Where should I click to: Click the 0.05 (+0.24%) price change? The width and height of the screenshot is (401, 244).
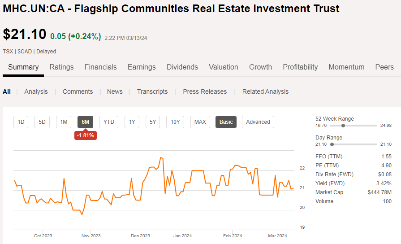click(x=76, y=36)
